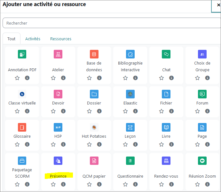Mark Chat as a favourite
This screenshot has width=221, height=192.
click(x=162, y=78)
